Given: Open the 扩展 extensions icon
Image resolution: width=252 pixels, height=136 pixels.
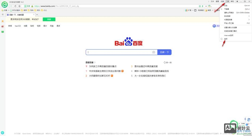Looking at the screenshot, I should pyautogui.click(x=186, y=10).
